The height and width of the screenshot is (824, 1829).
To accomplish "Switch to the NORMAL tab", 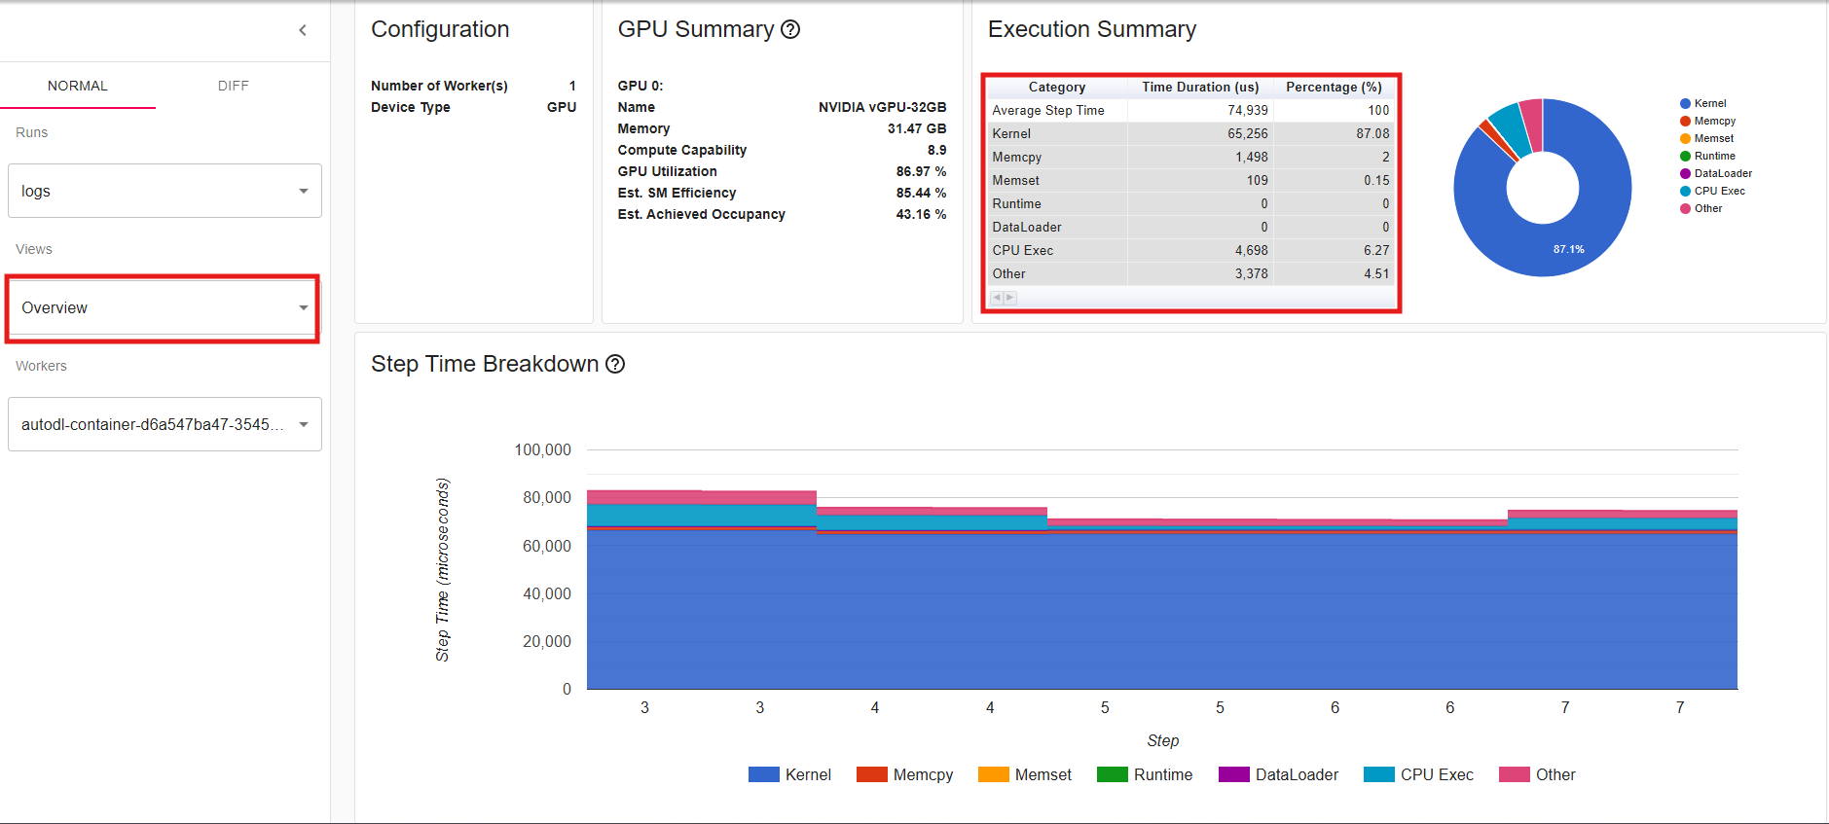I will pyautogui.click(x=78, y=86).
